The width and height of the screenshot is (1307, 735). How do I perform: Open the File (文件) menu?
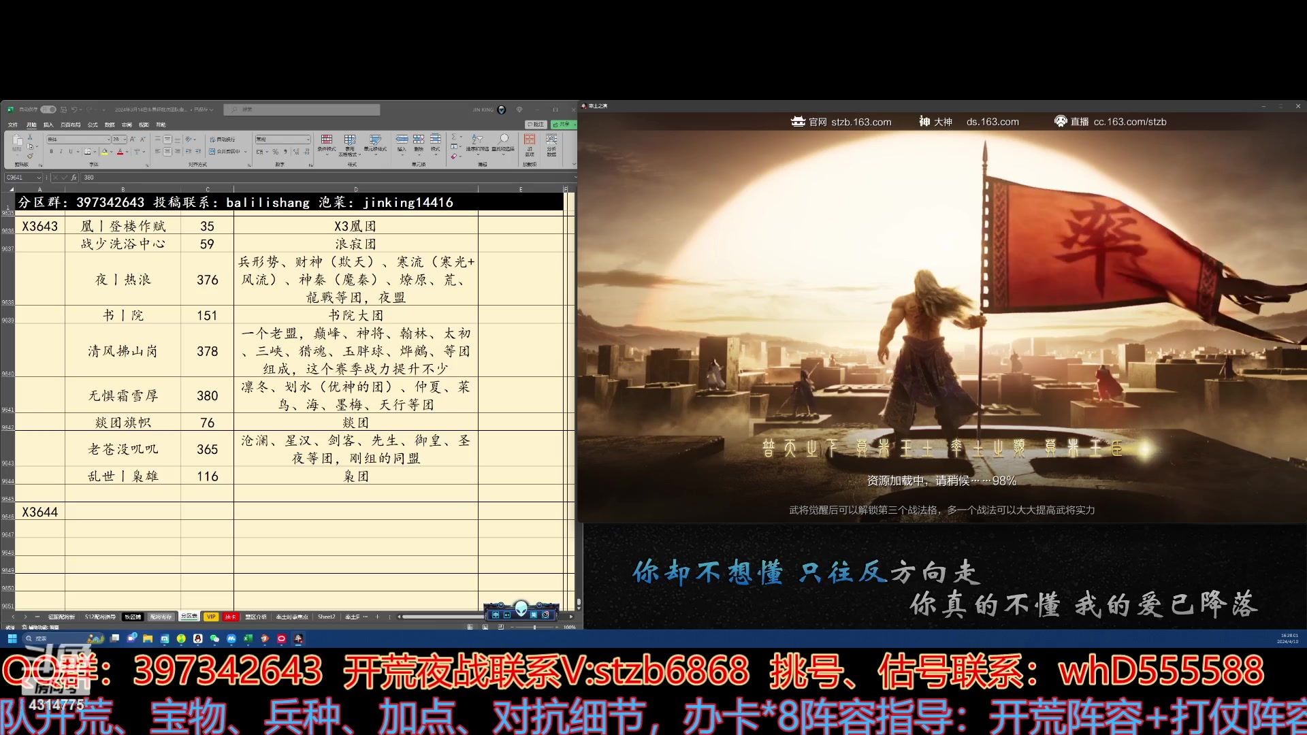coord(12,125)
